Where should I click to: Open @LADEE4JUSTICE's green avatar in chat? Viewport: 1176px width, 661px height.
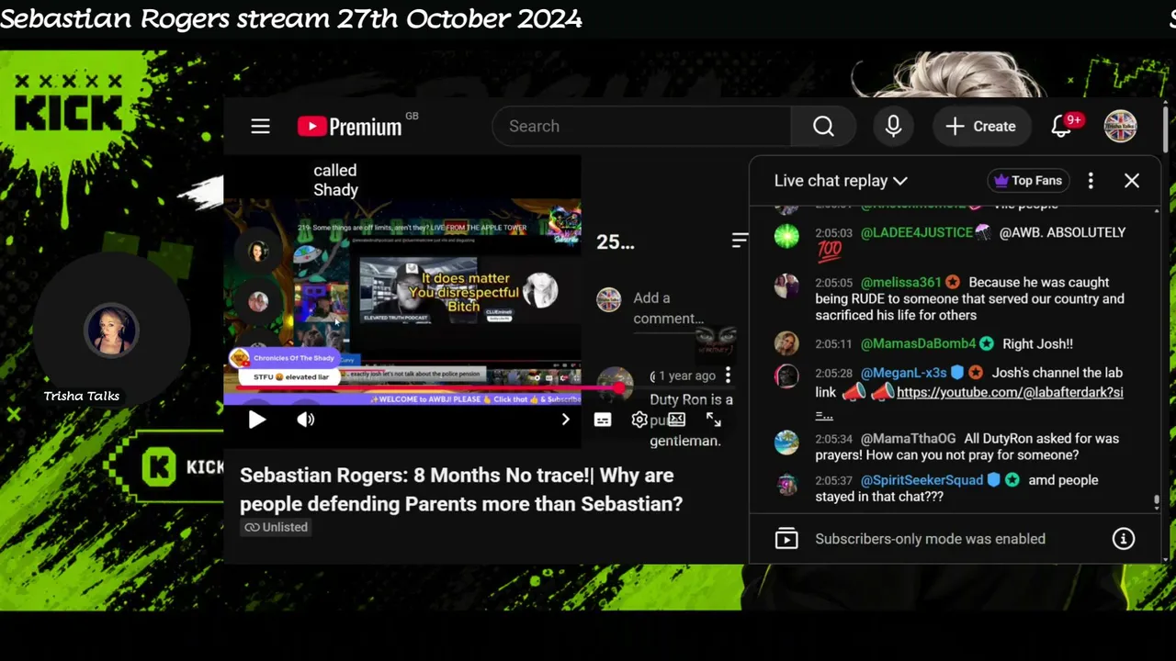[x=786, y=236]
